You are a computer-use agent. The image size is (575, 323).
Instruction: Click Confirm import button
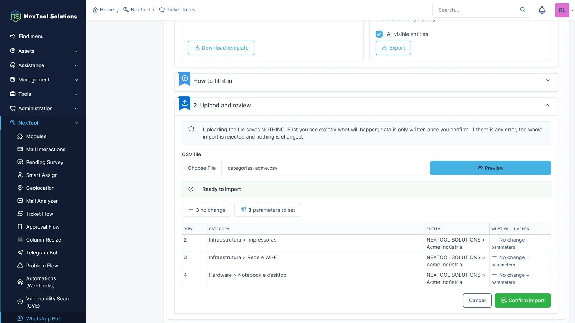[x=523, y=300]
